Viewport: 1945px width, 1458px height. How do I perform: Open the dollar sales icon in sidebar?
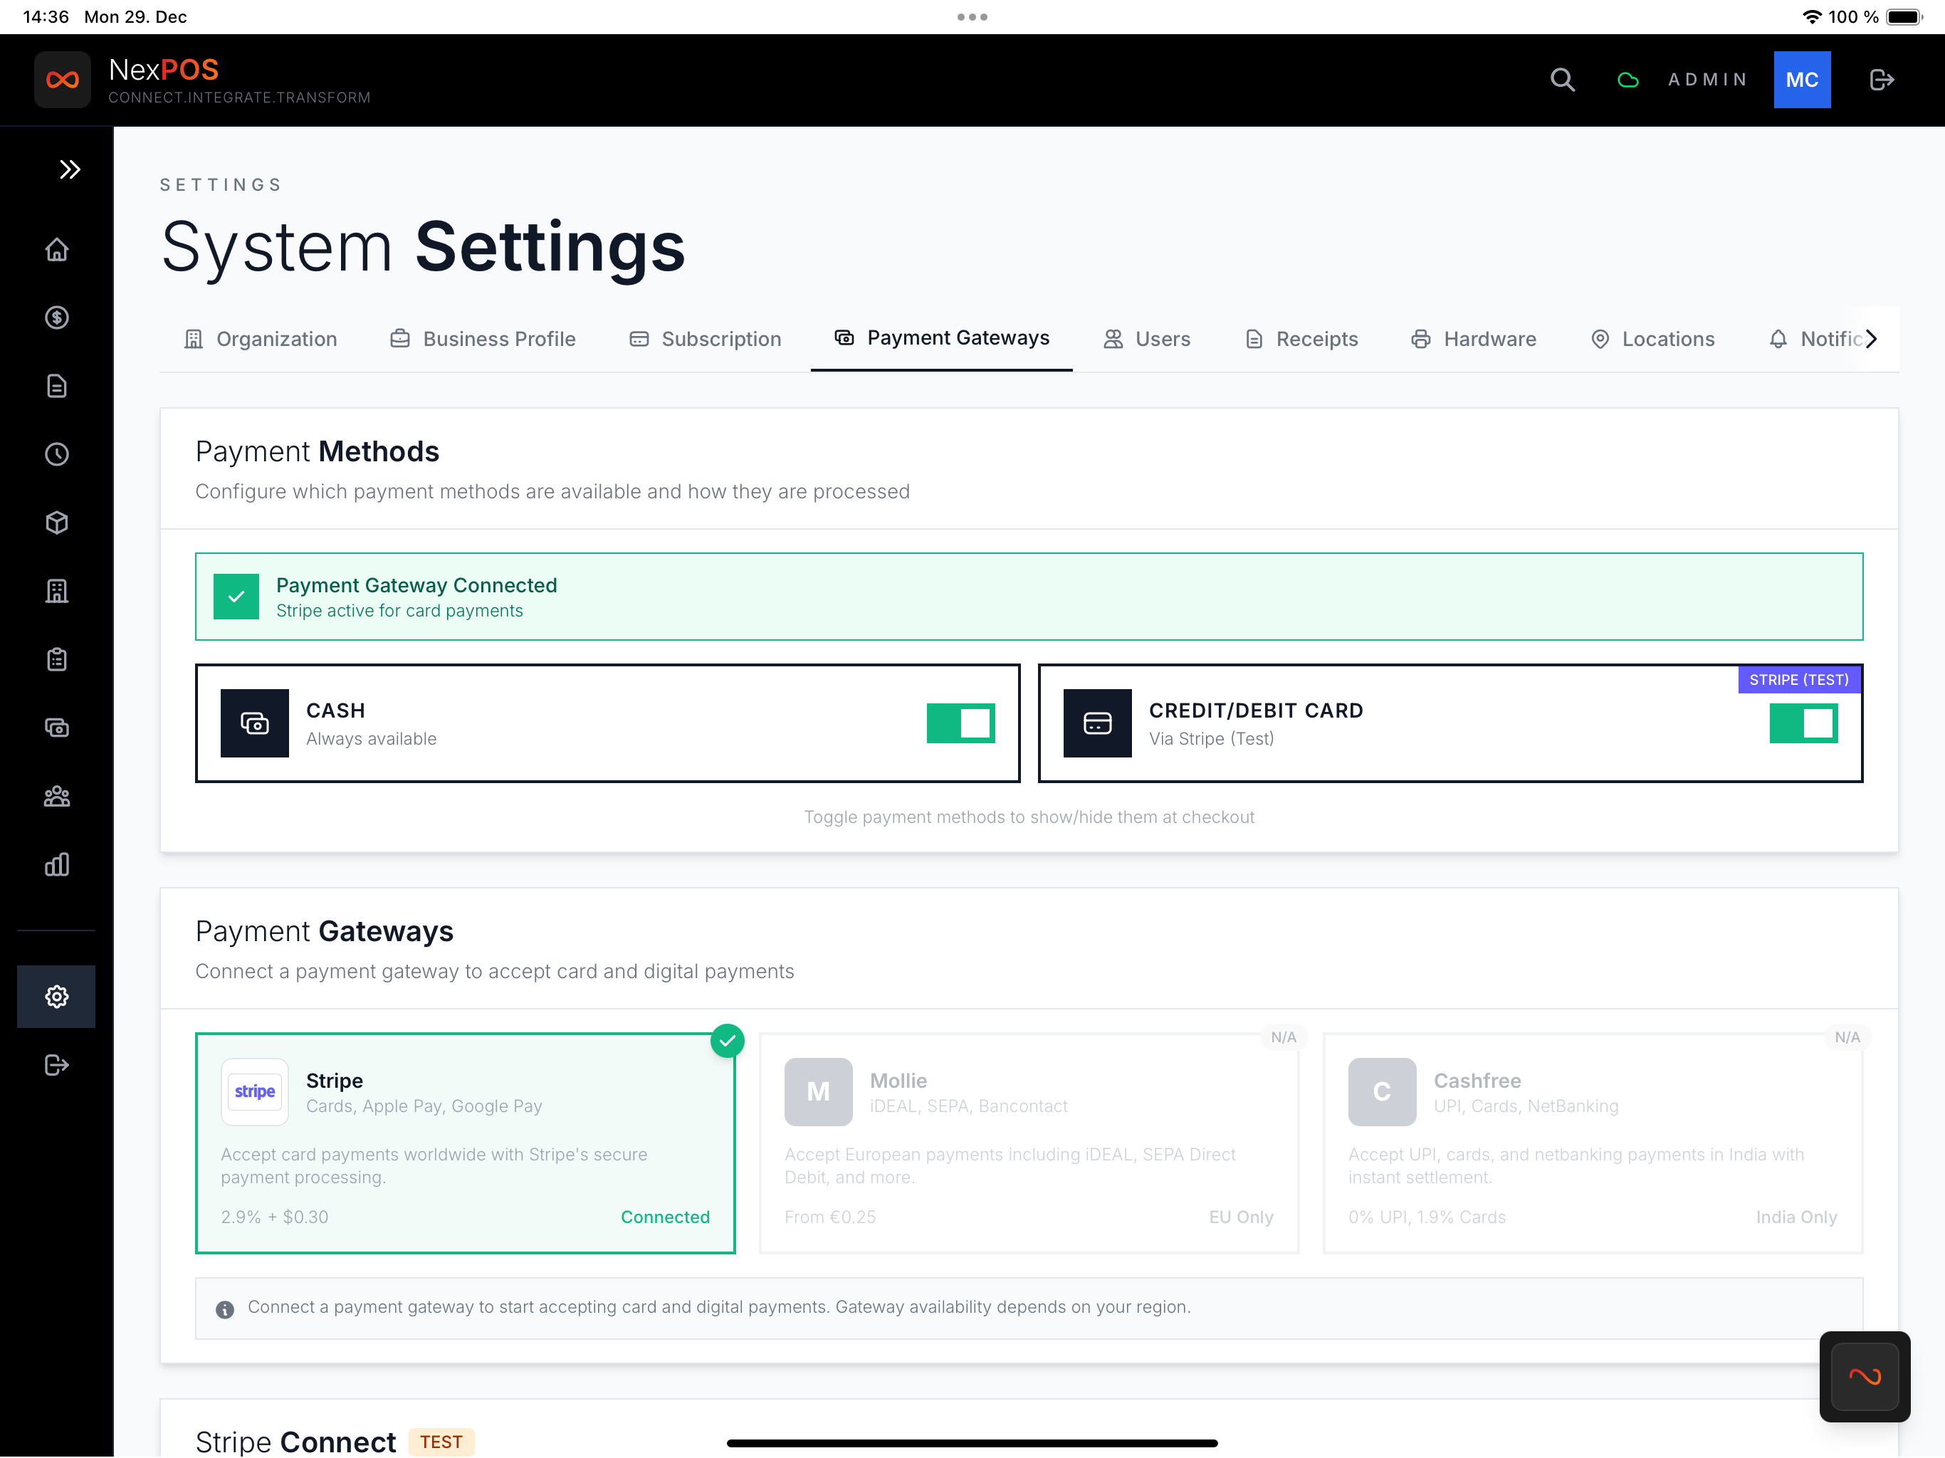pyautogui.click(x=57, y=318)
